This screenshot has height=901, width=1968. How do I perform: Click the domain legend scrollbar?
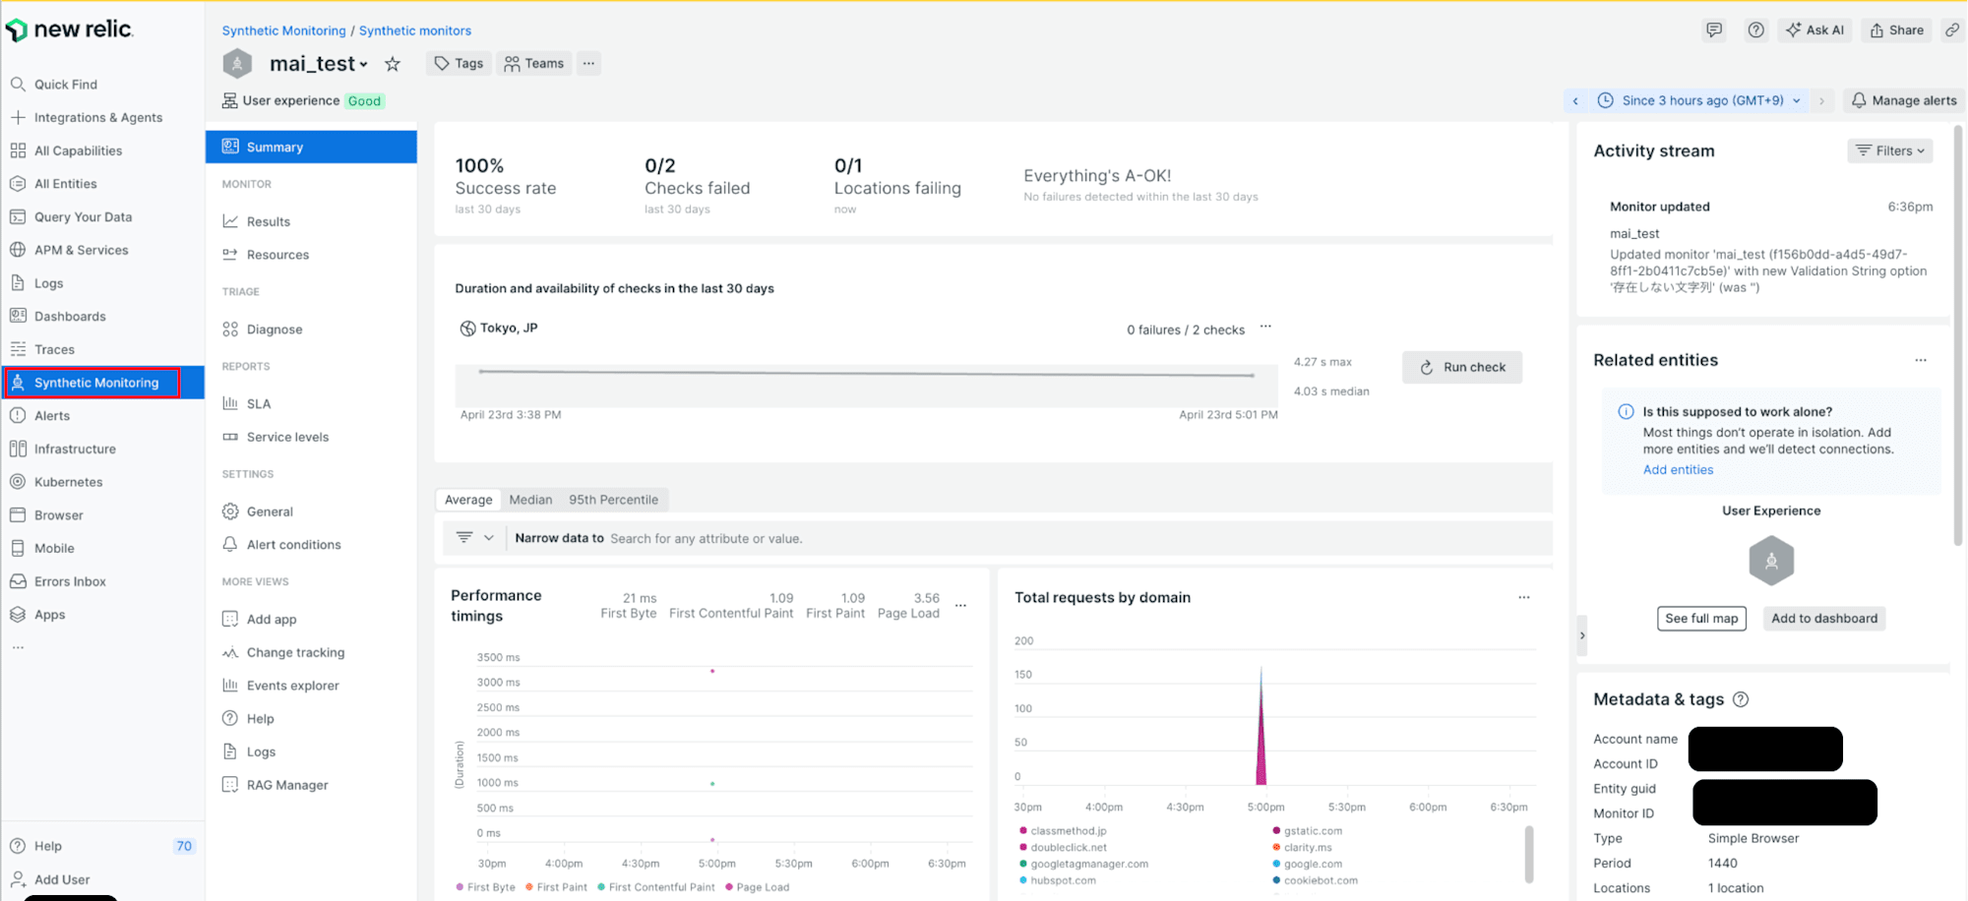coord(1529,854)
